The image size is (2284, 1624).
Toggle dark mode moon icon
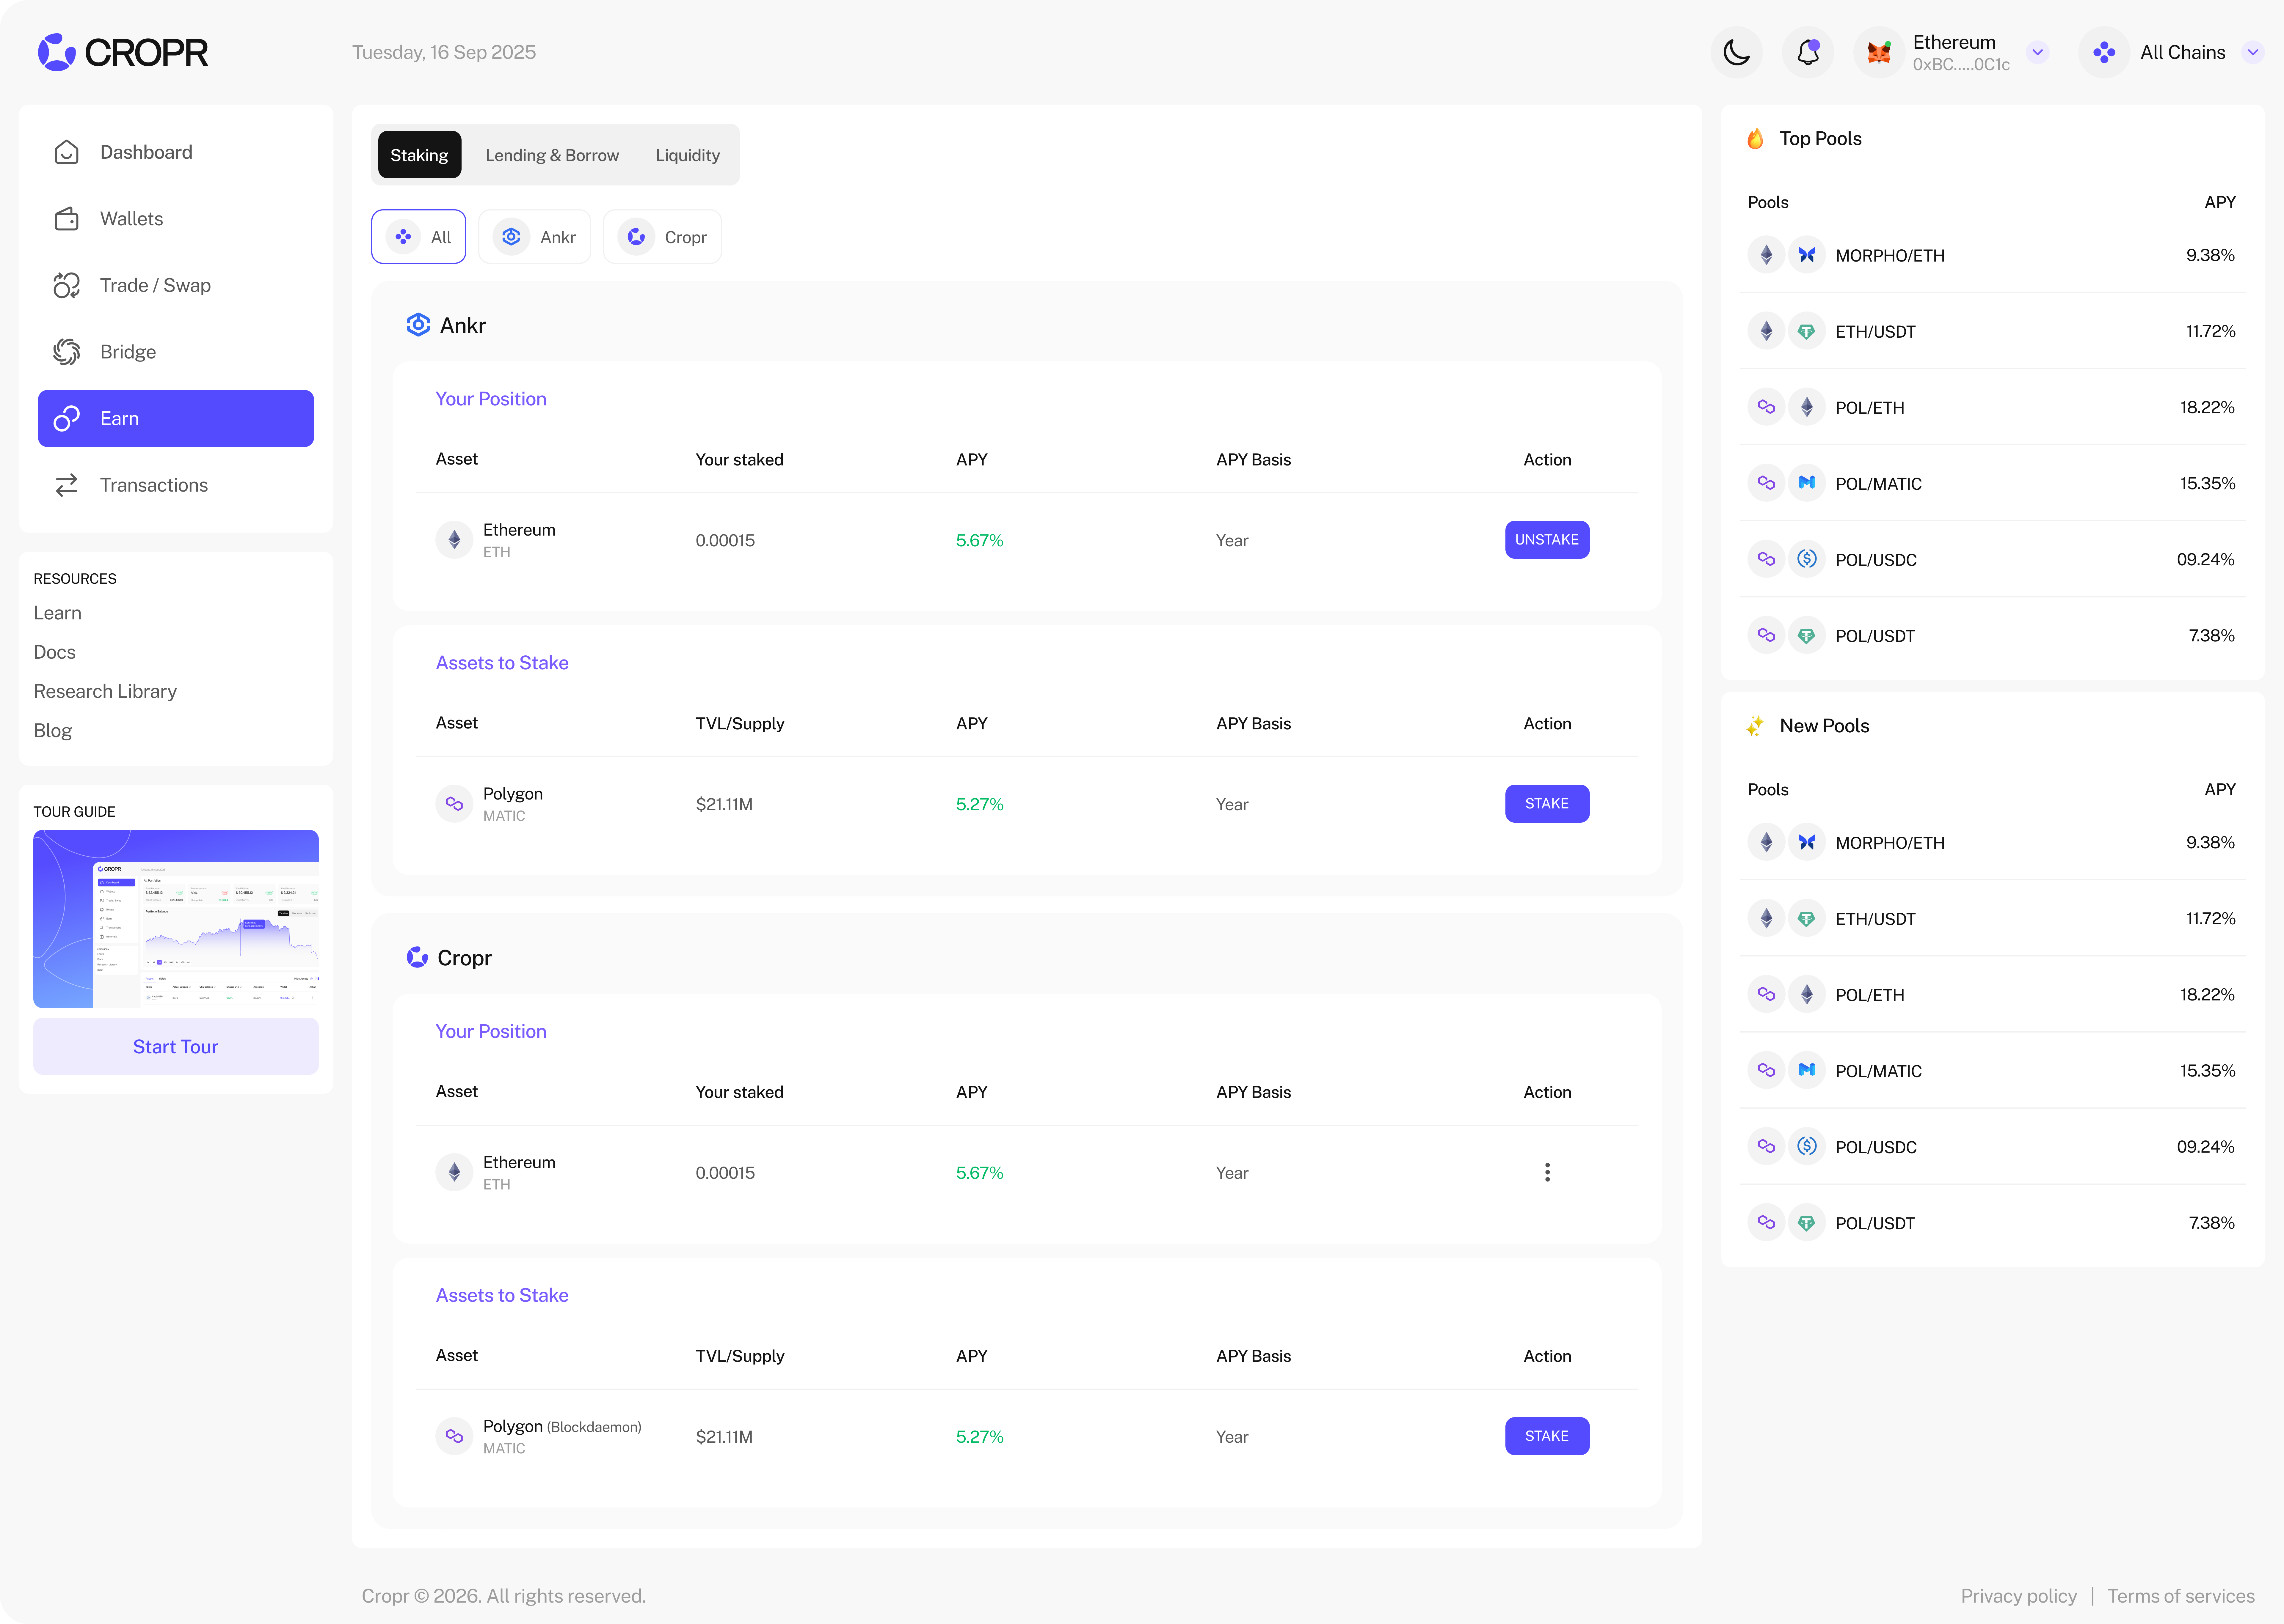1737,52
